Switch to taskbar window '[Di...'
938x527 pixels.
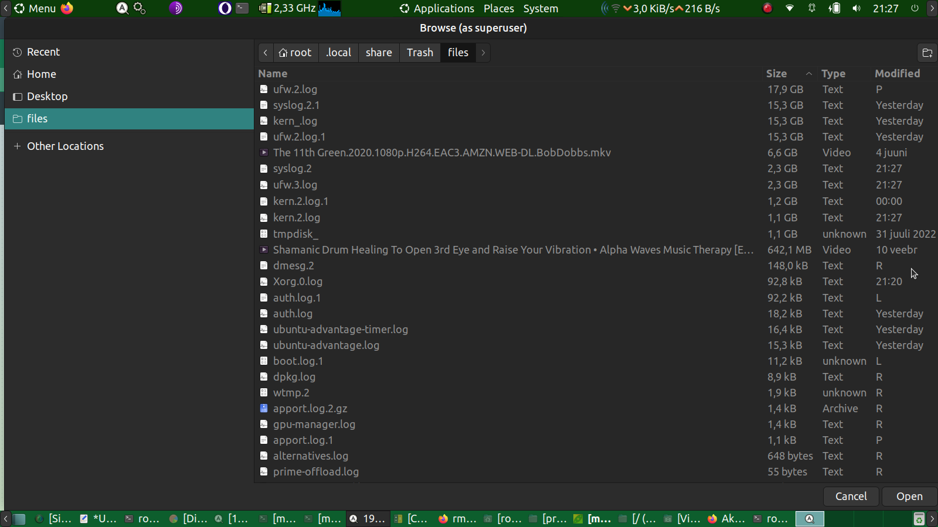click(188, 519)
